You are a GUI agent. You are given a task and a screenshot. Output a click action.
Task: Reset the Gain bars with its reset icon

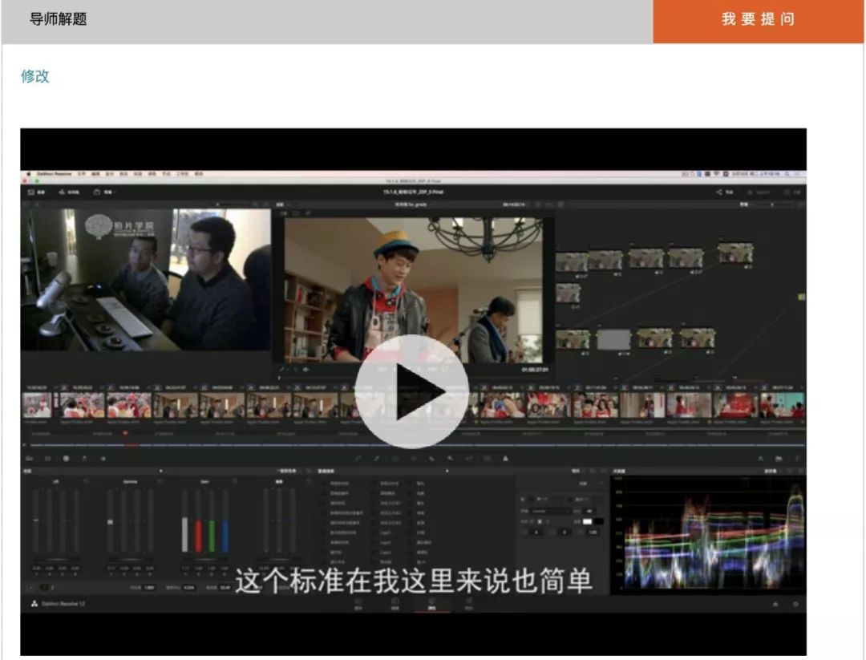tap(235, 482)
